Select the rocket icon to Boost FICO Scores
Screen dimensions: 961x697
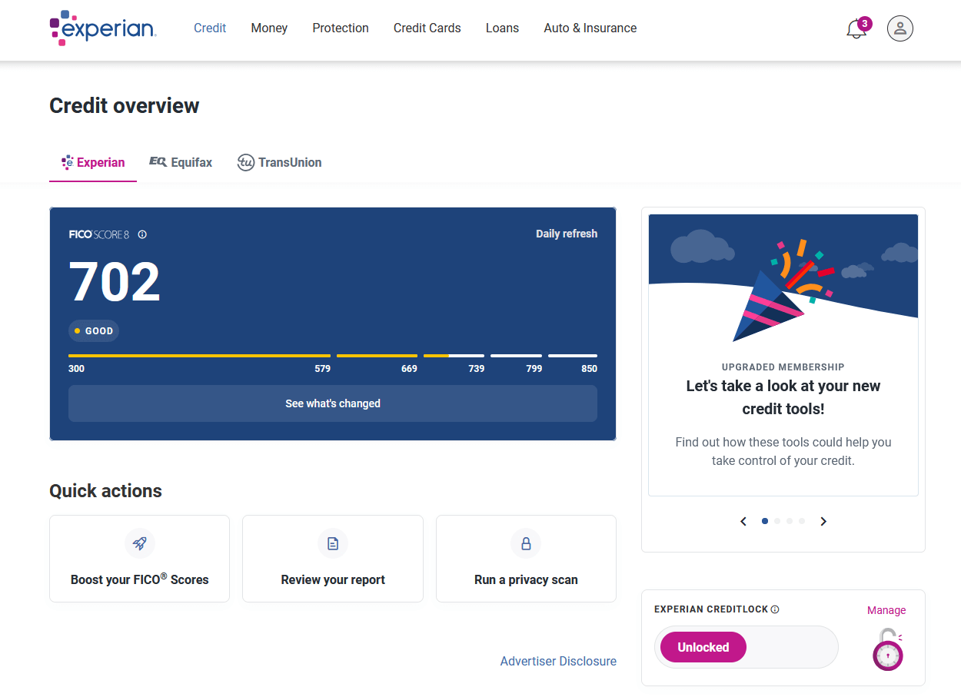coord(139,543)
